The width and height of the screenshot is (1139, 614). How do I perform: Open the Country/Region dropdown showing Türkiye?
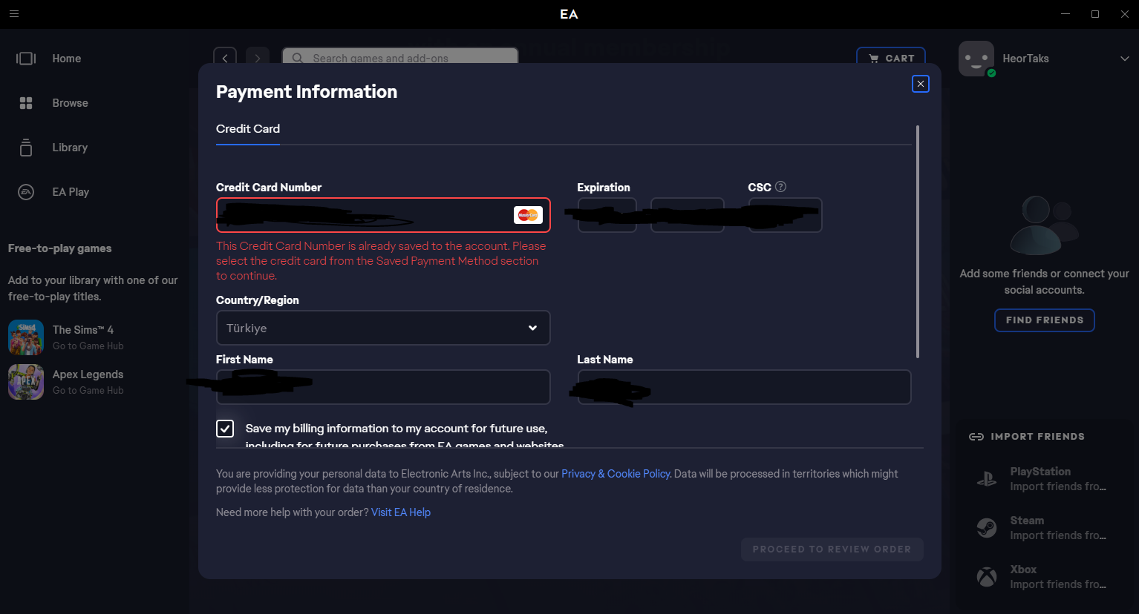click(x=383, y=328)
